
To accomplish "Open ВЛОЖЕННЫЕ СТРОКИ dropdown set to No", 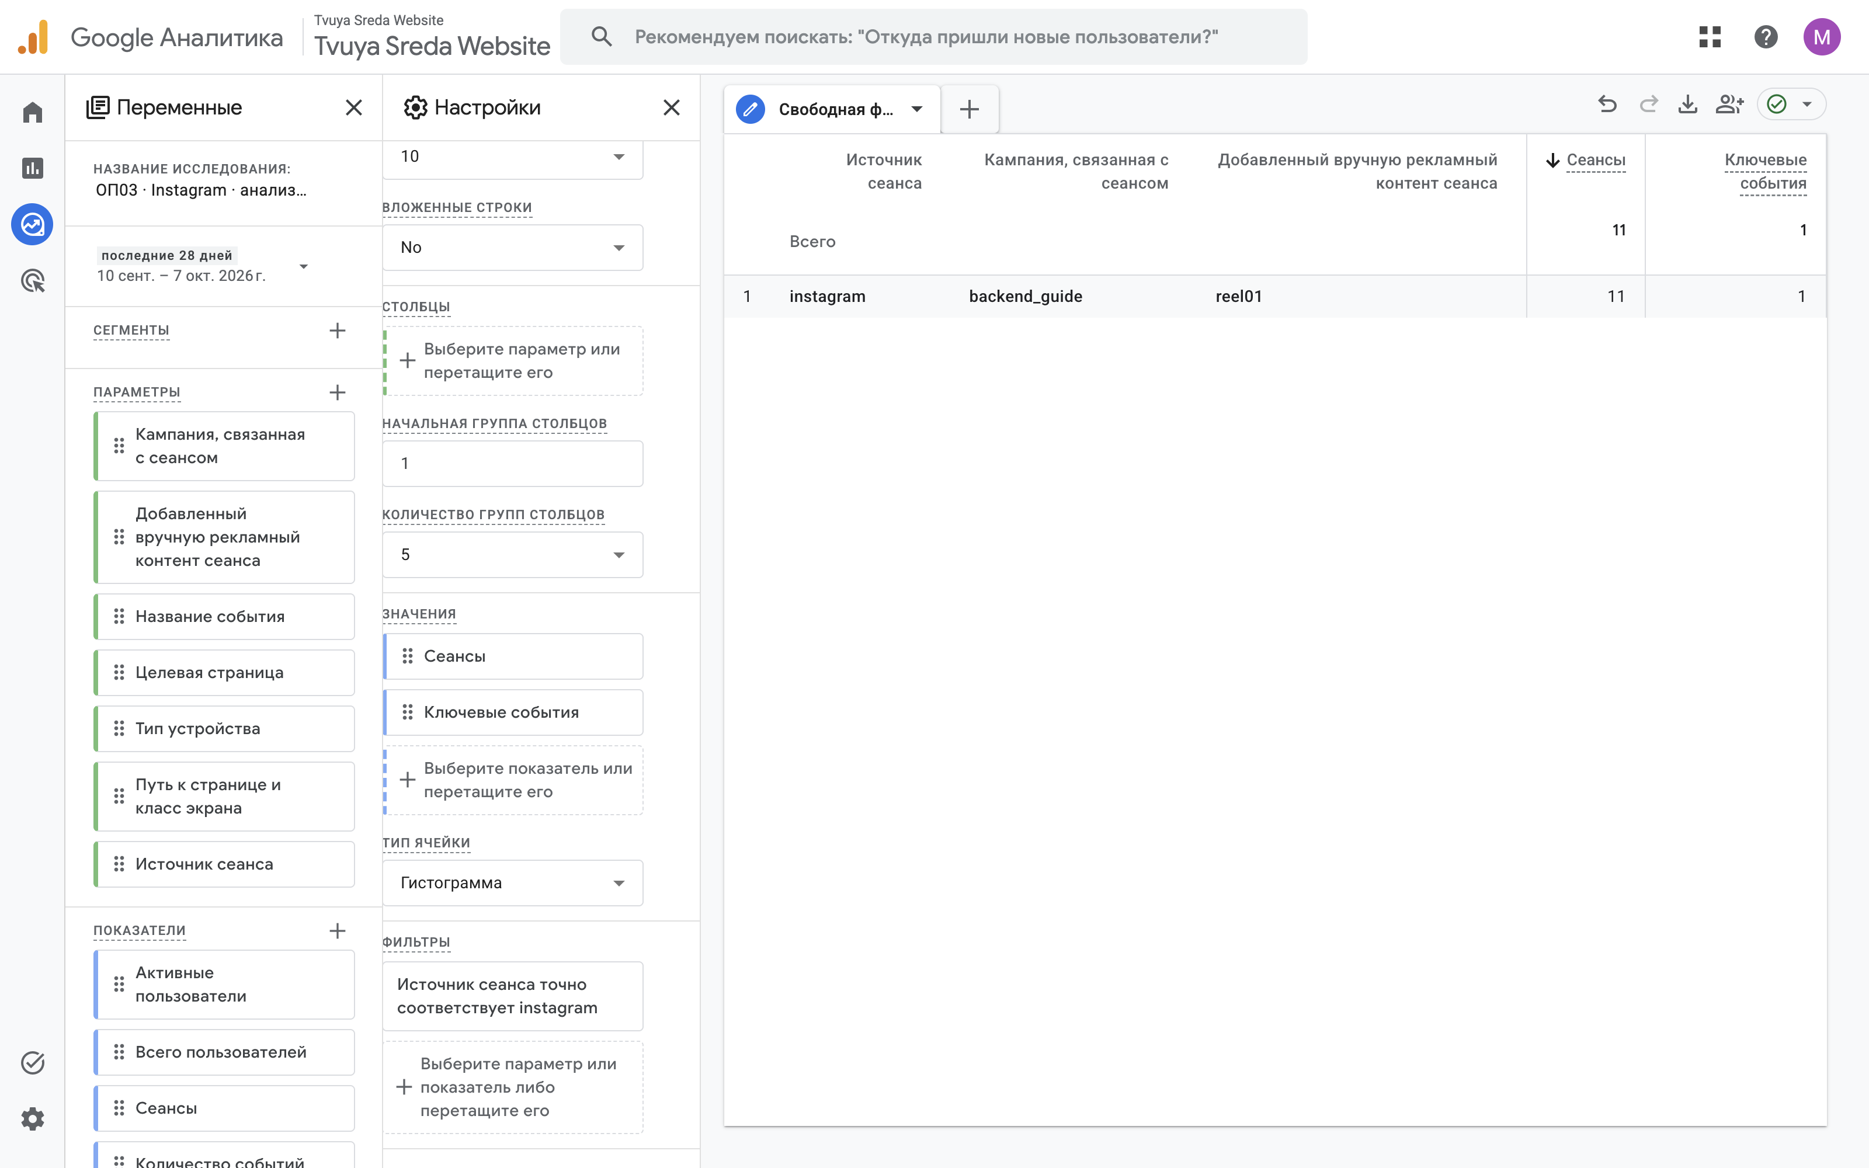I will click(x=513, y=247).
